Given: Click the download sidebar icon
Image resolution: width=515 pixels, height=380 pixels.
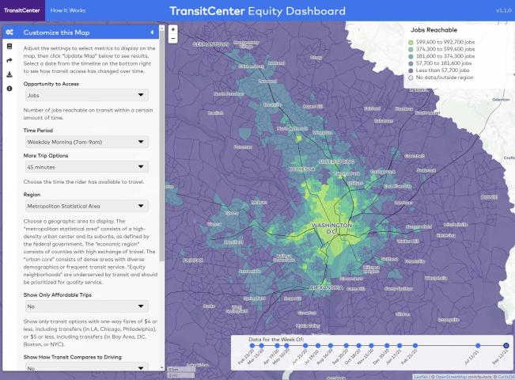Looking at the screenshot, I should tap(9, 74).
